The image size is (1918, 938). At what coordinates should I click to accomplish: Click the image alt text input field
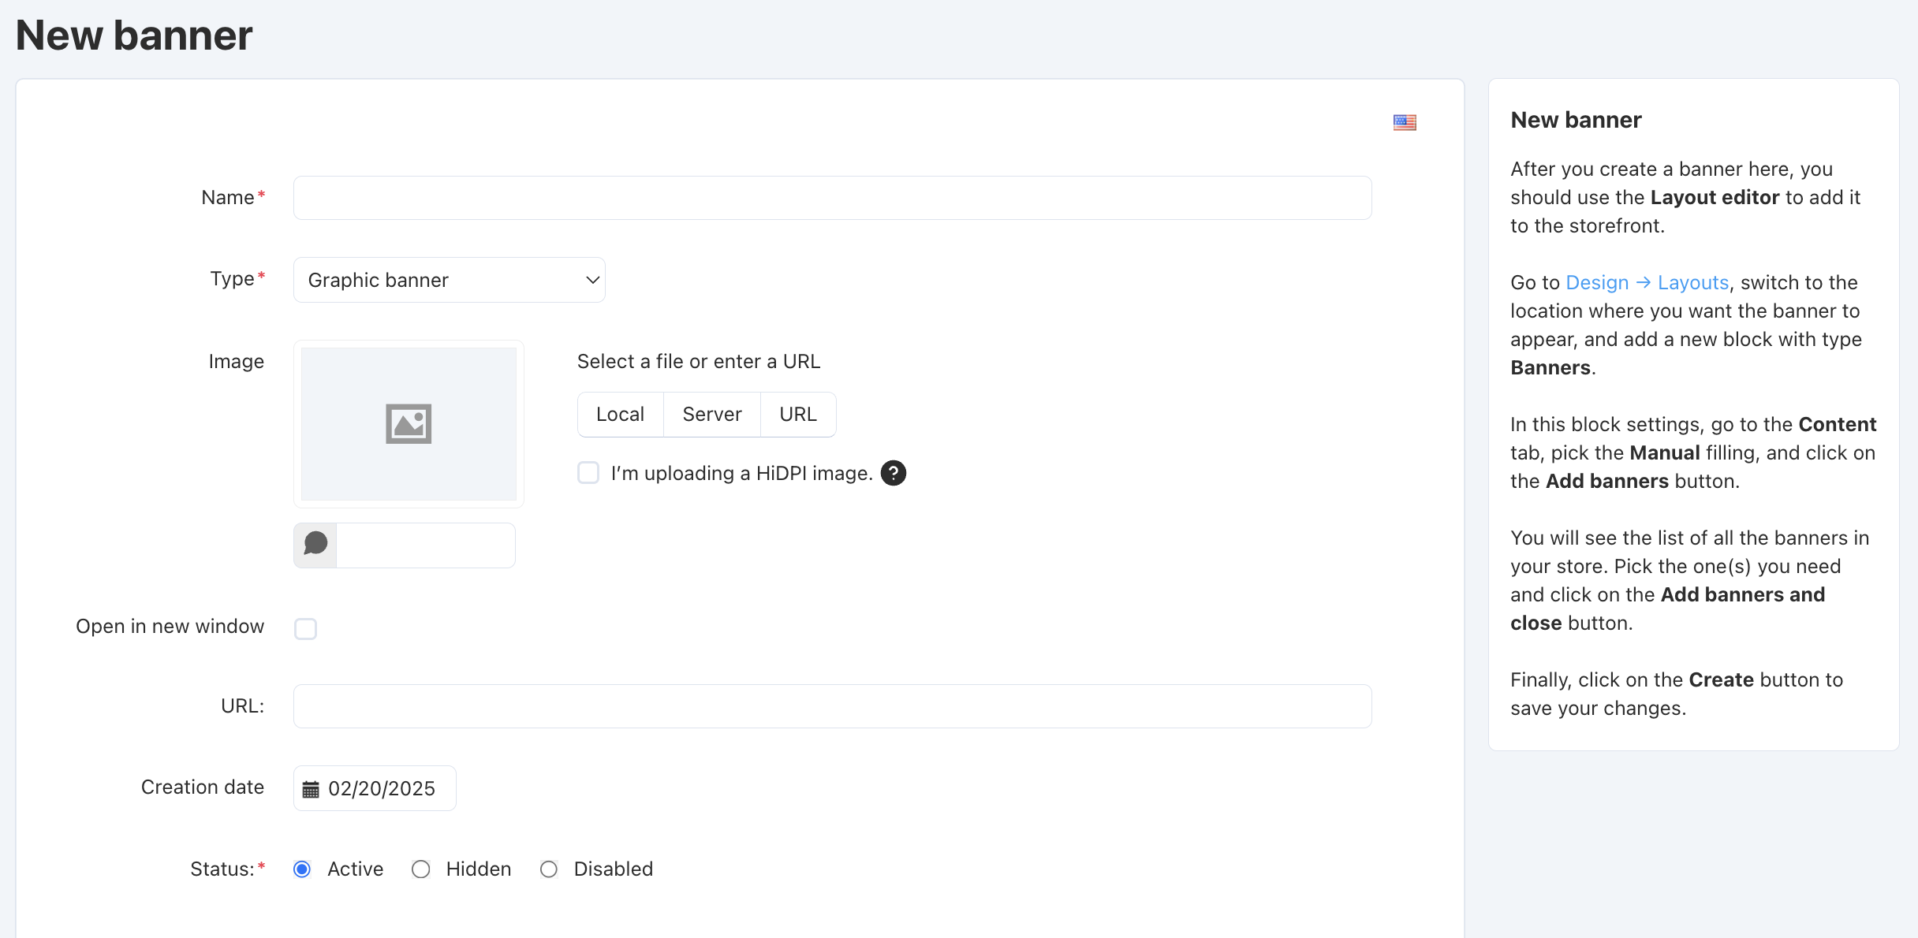pos(426,545)
